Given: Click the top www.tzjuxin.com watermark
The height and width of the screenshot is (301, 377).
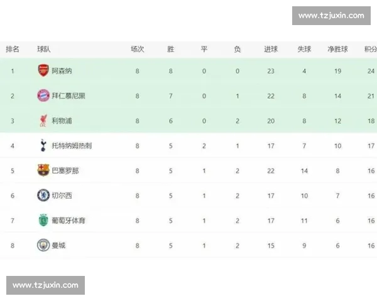Looking at the screenshot, I should (331, 16).
